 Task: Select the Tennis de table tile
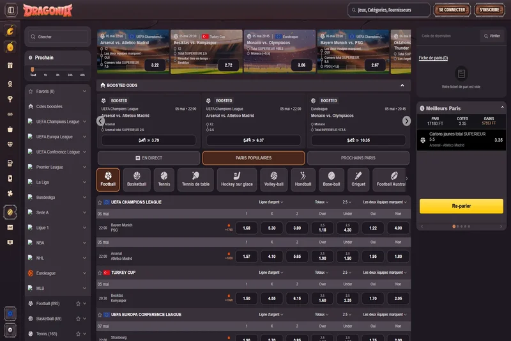195,180
